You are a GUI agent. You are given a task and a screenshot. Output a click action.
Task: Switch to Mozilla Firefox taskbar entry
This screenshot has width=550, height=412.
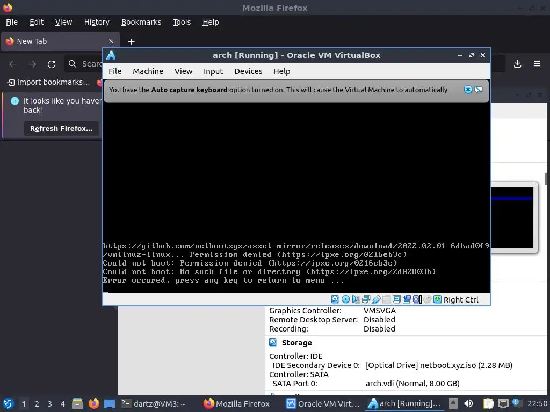point(236,403)
